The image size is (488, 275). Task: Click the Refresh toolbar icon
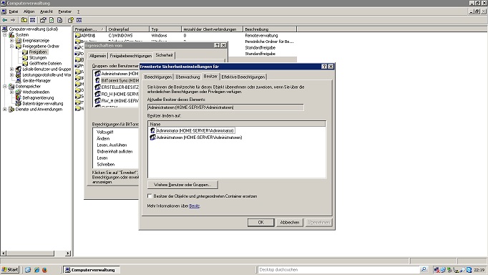tap(52, 20)
